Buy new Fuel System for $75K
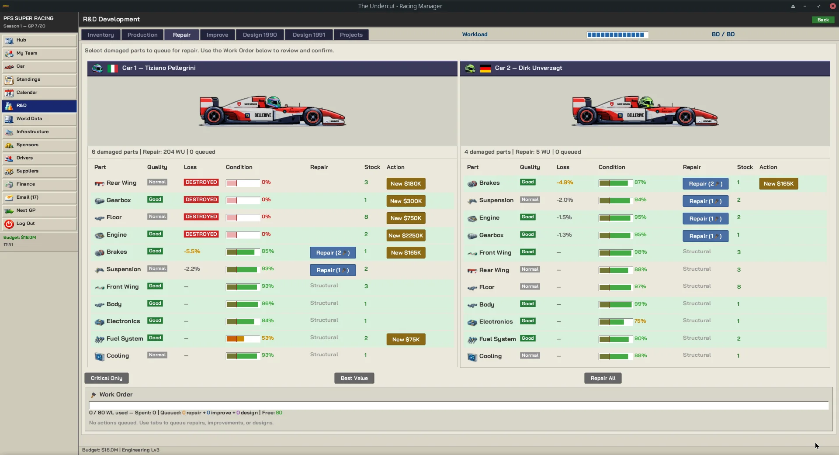This screenshot has width=839, height=455. [x=406, y=339]
